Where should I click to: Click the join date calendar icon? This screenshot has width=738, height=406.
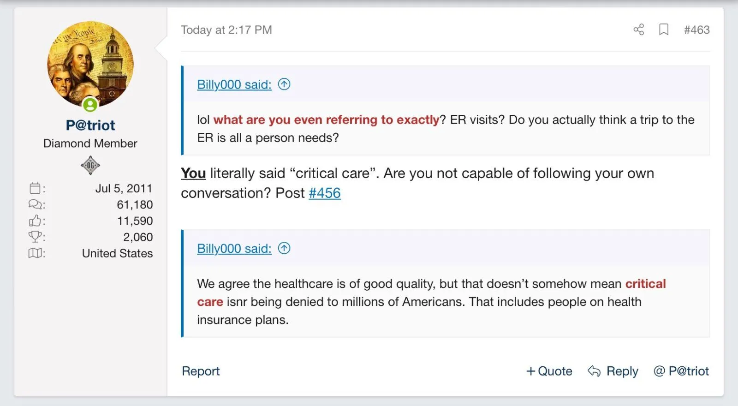point(35,188)
